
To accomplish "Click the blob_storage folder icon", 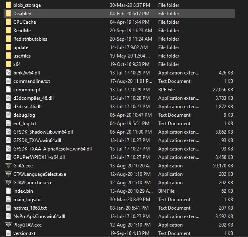I will click(x=8, y=5).
